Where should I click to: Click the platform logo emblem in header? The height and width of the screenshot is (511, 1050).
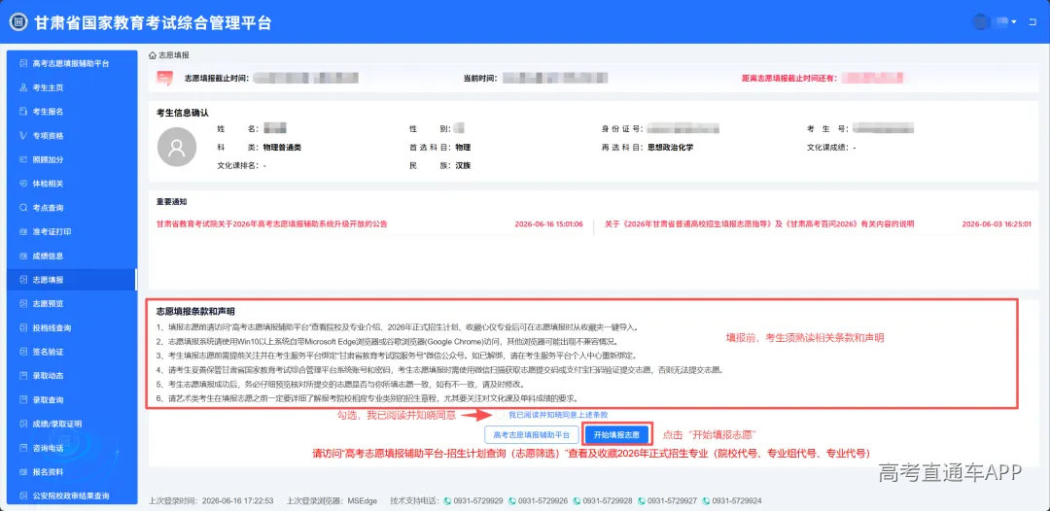(18, 22)
